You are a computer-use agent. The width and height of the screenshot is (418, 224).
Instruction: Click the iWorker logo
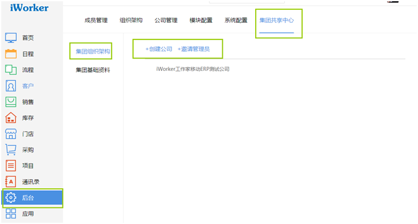(x=29, y=7)
